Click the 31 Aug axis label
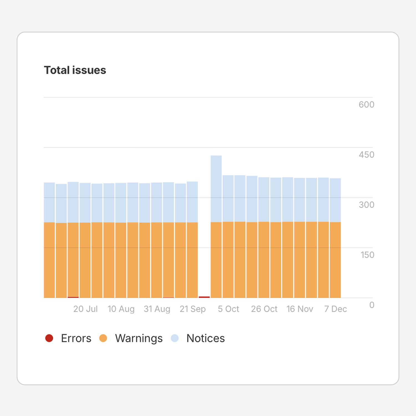This screenshot has height=416, width=416. click(x=157, y=309)
